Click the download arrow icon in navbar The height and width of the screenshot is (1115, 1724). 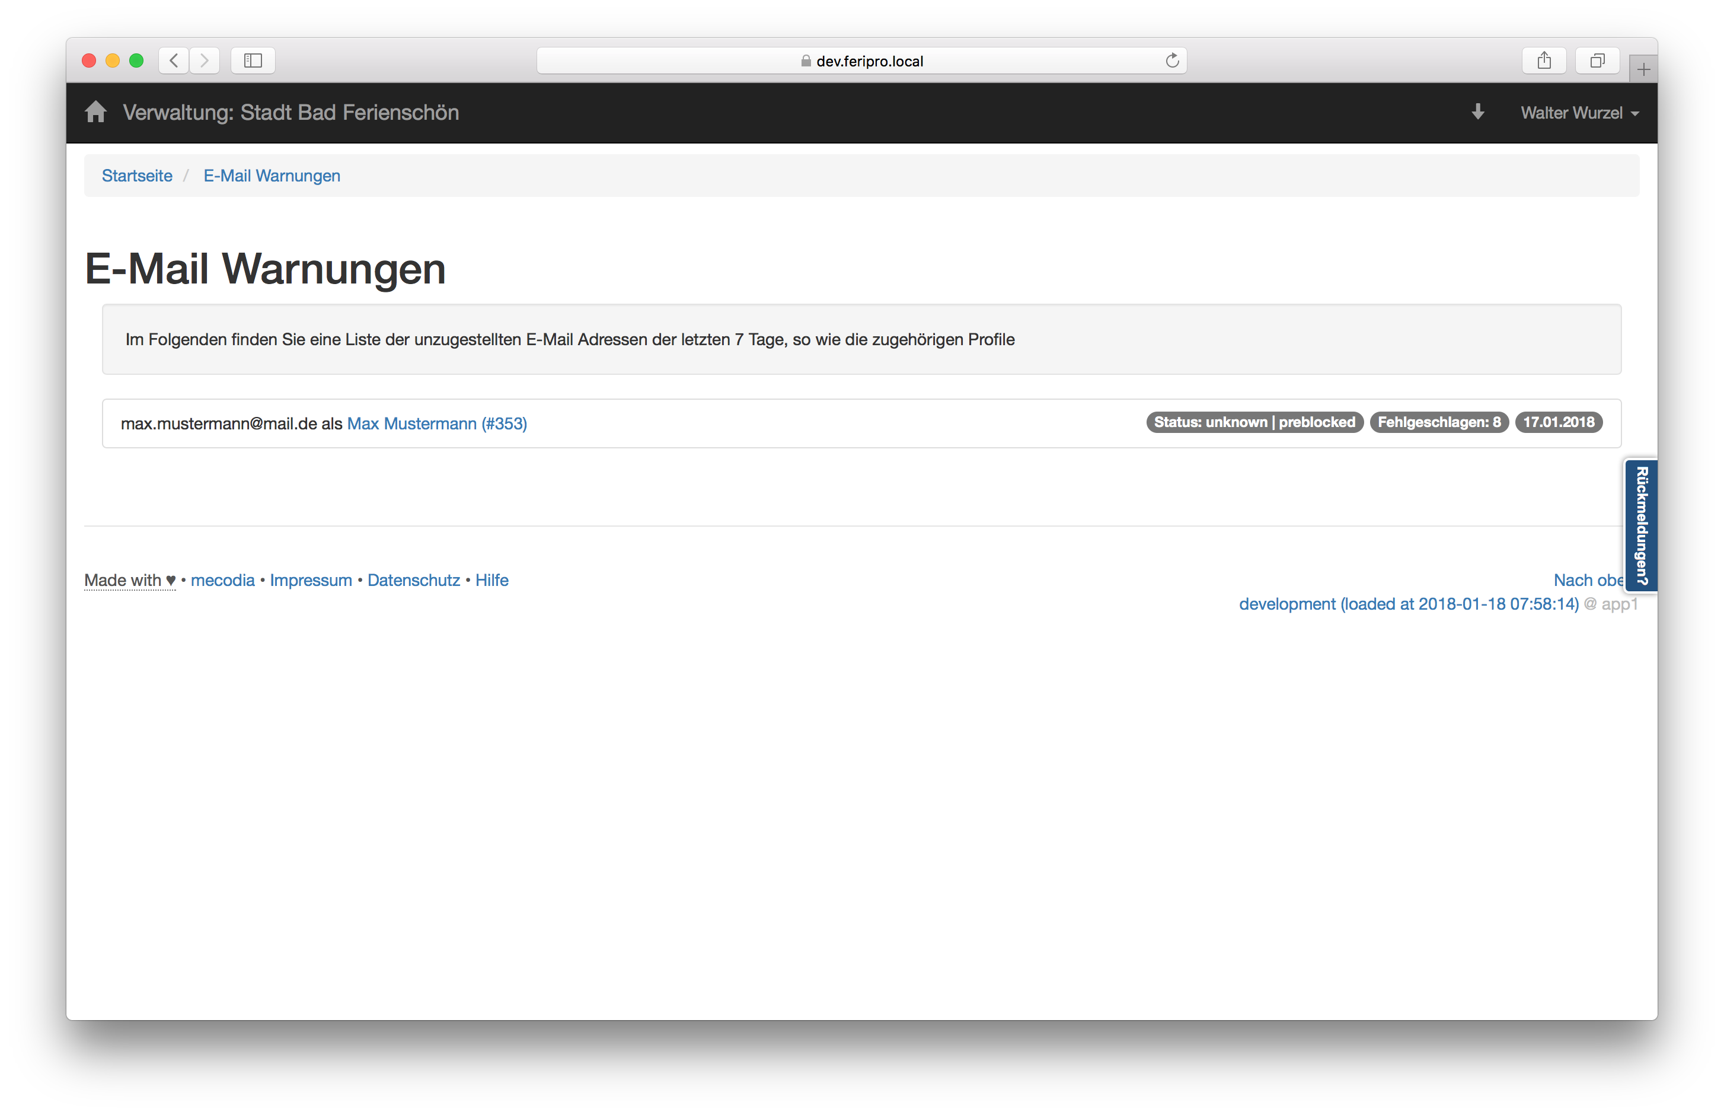1478,112
